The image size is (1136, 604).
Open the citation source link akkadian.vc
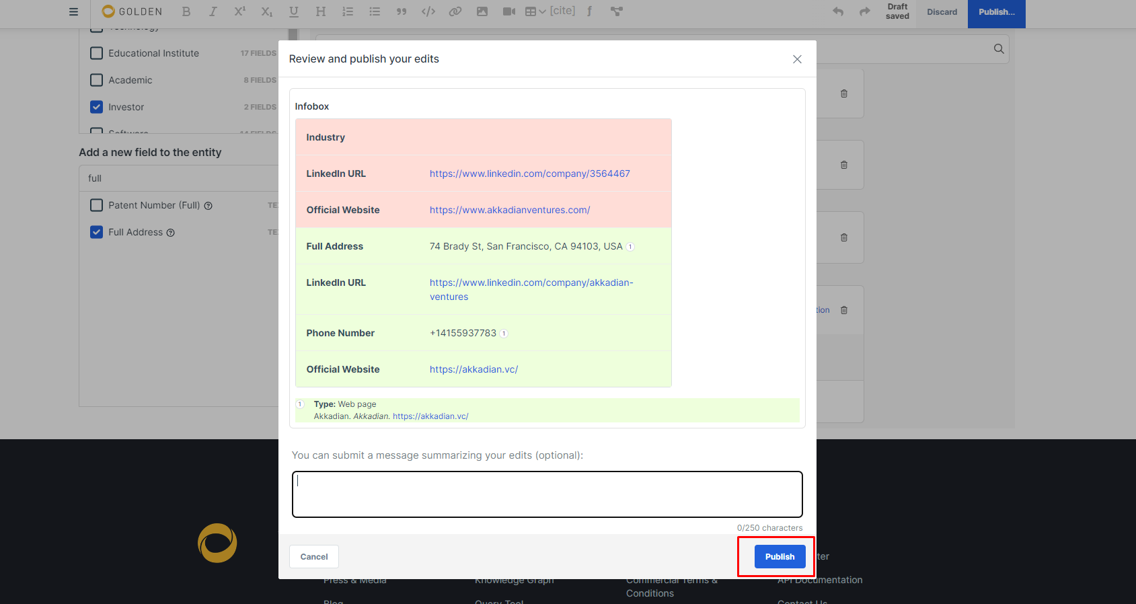(430, 416)
